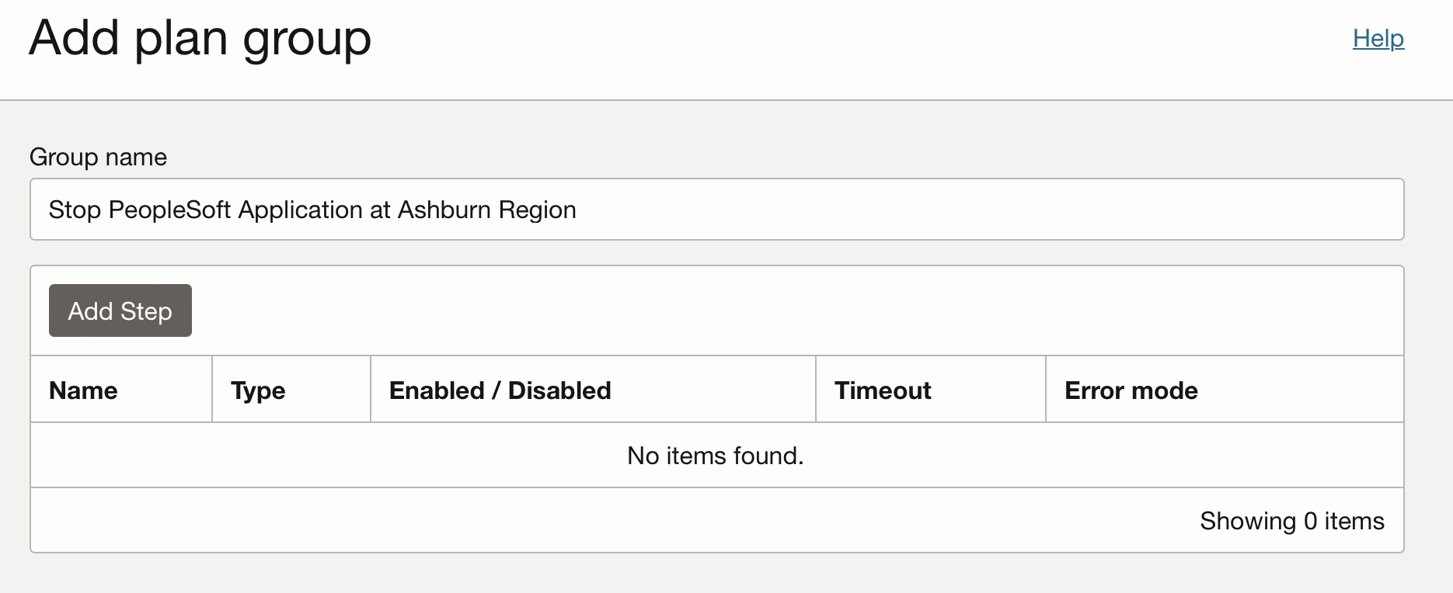
Task: Click the Showing 0 items label
Action: [1291, 520]
